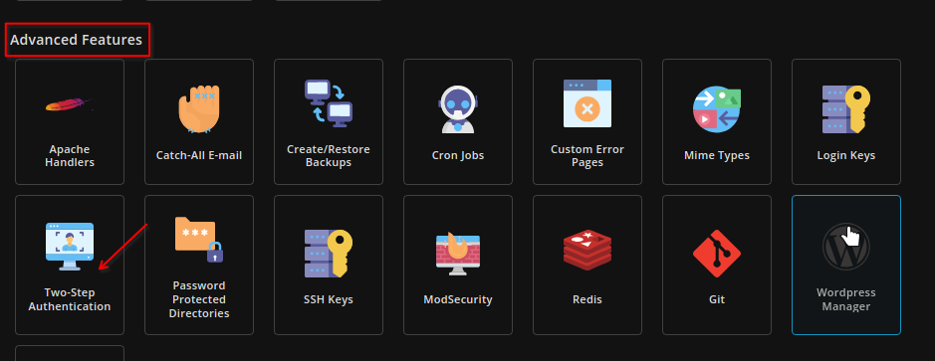
Task: Select the Cron Jobs robot icon
Action: click(458, 109)
